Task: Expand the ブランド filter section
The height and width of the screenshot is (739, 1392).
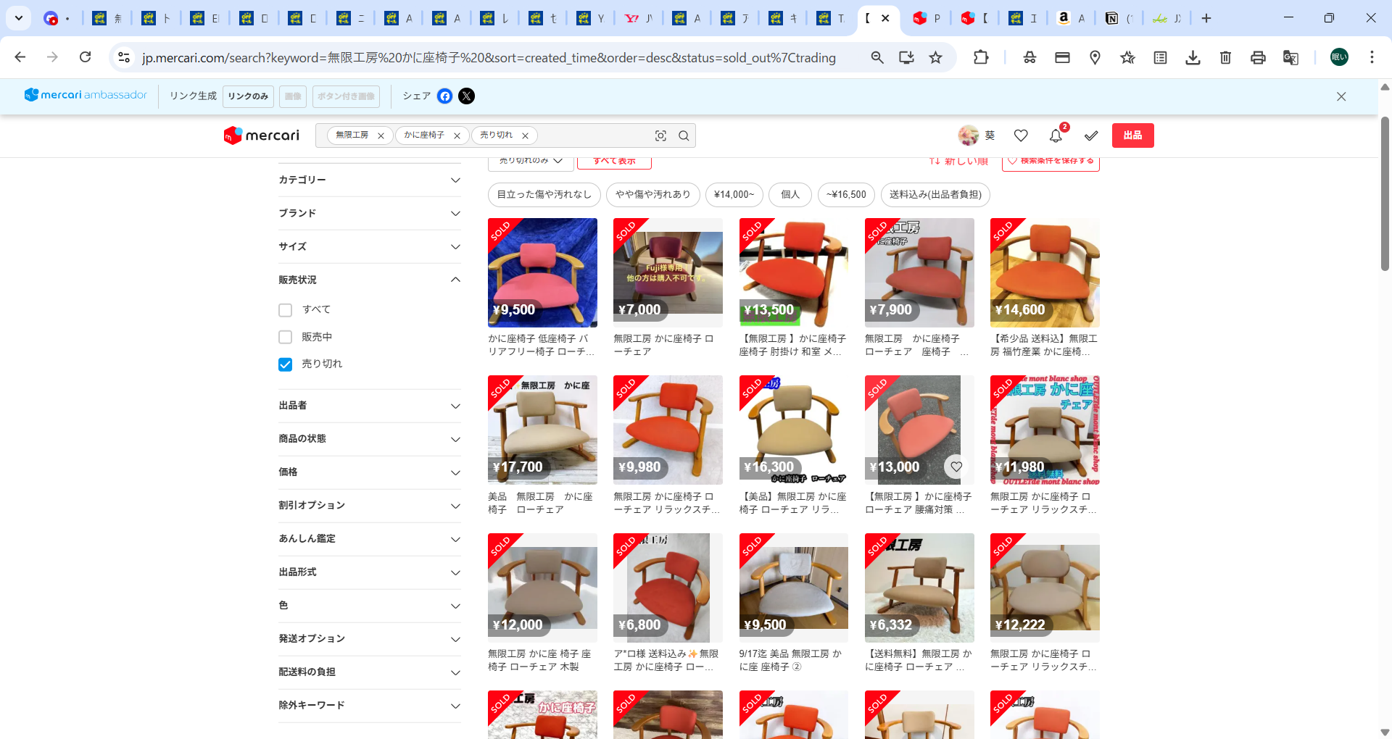Action: (x=370, y=213)
